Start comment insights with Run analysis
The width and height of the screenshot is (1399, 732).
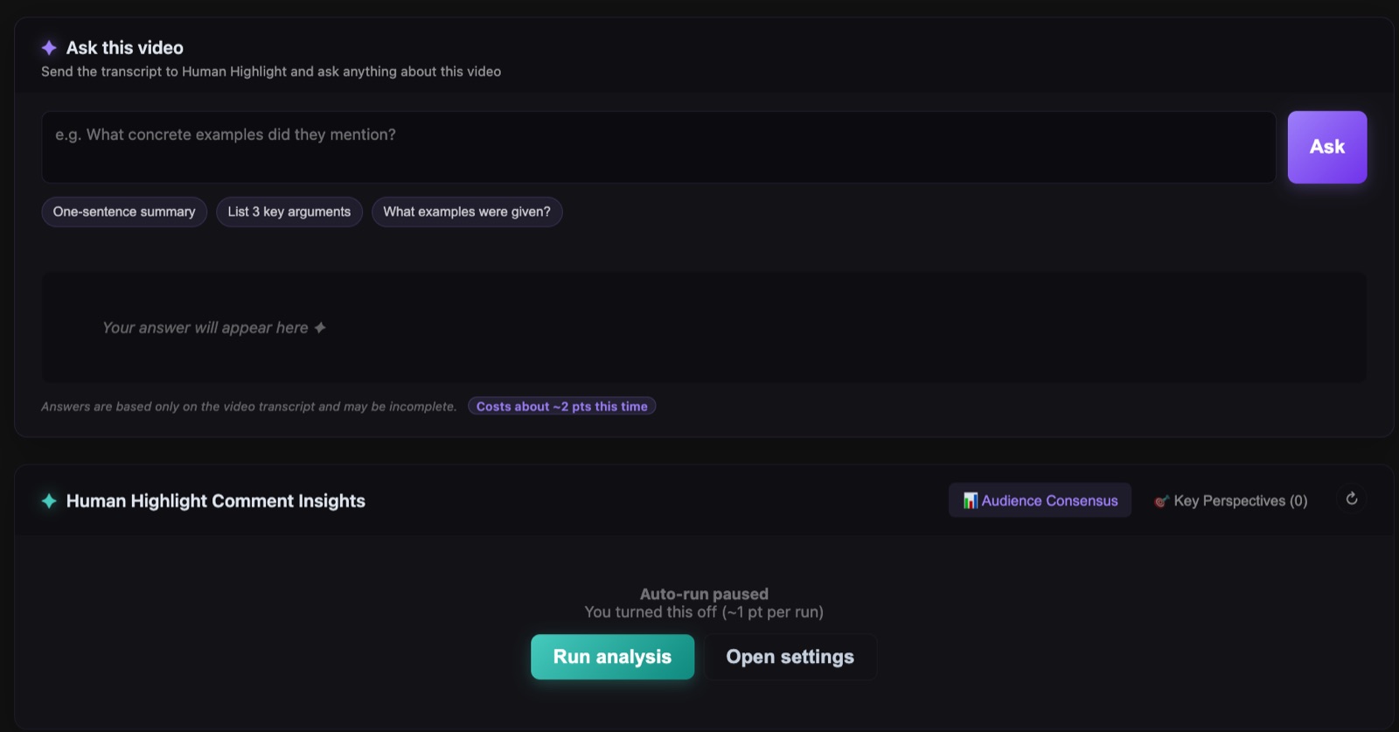tap(612, 657)
